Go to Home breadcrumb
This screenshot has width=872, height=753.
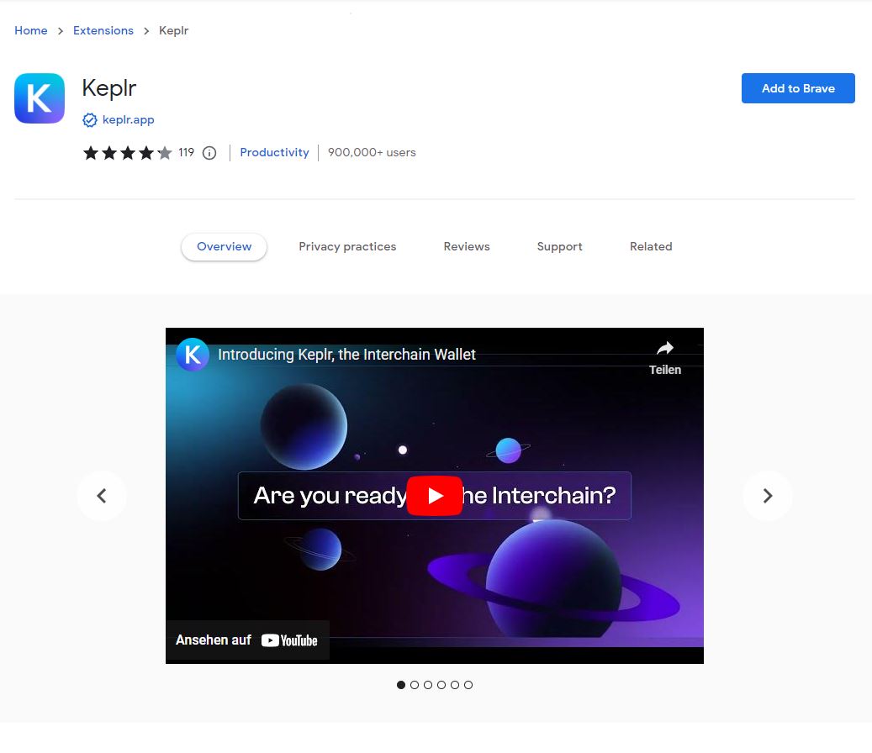pyautogui.click(x=31, y=30)
